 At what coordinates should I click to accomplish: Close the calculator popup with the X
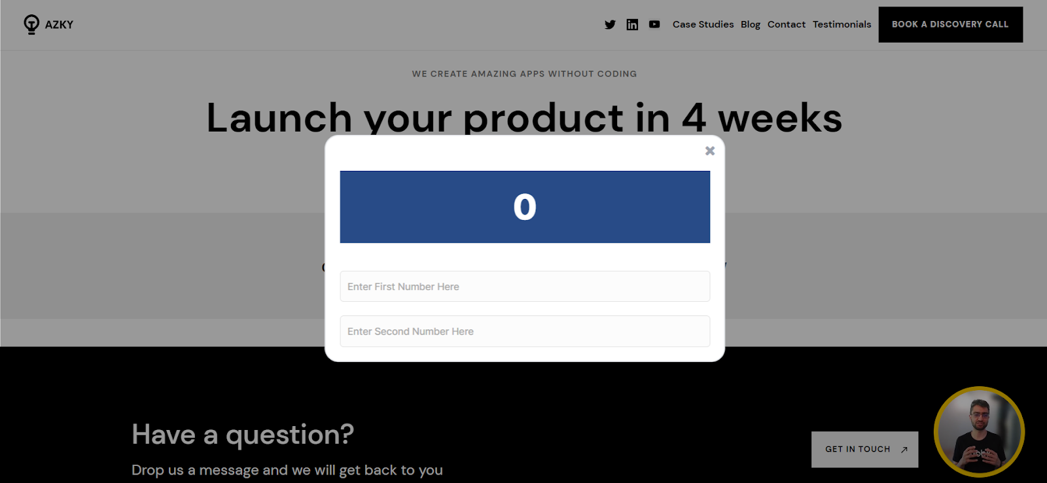(x=710, y=151)
